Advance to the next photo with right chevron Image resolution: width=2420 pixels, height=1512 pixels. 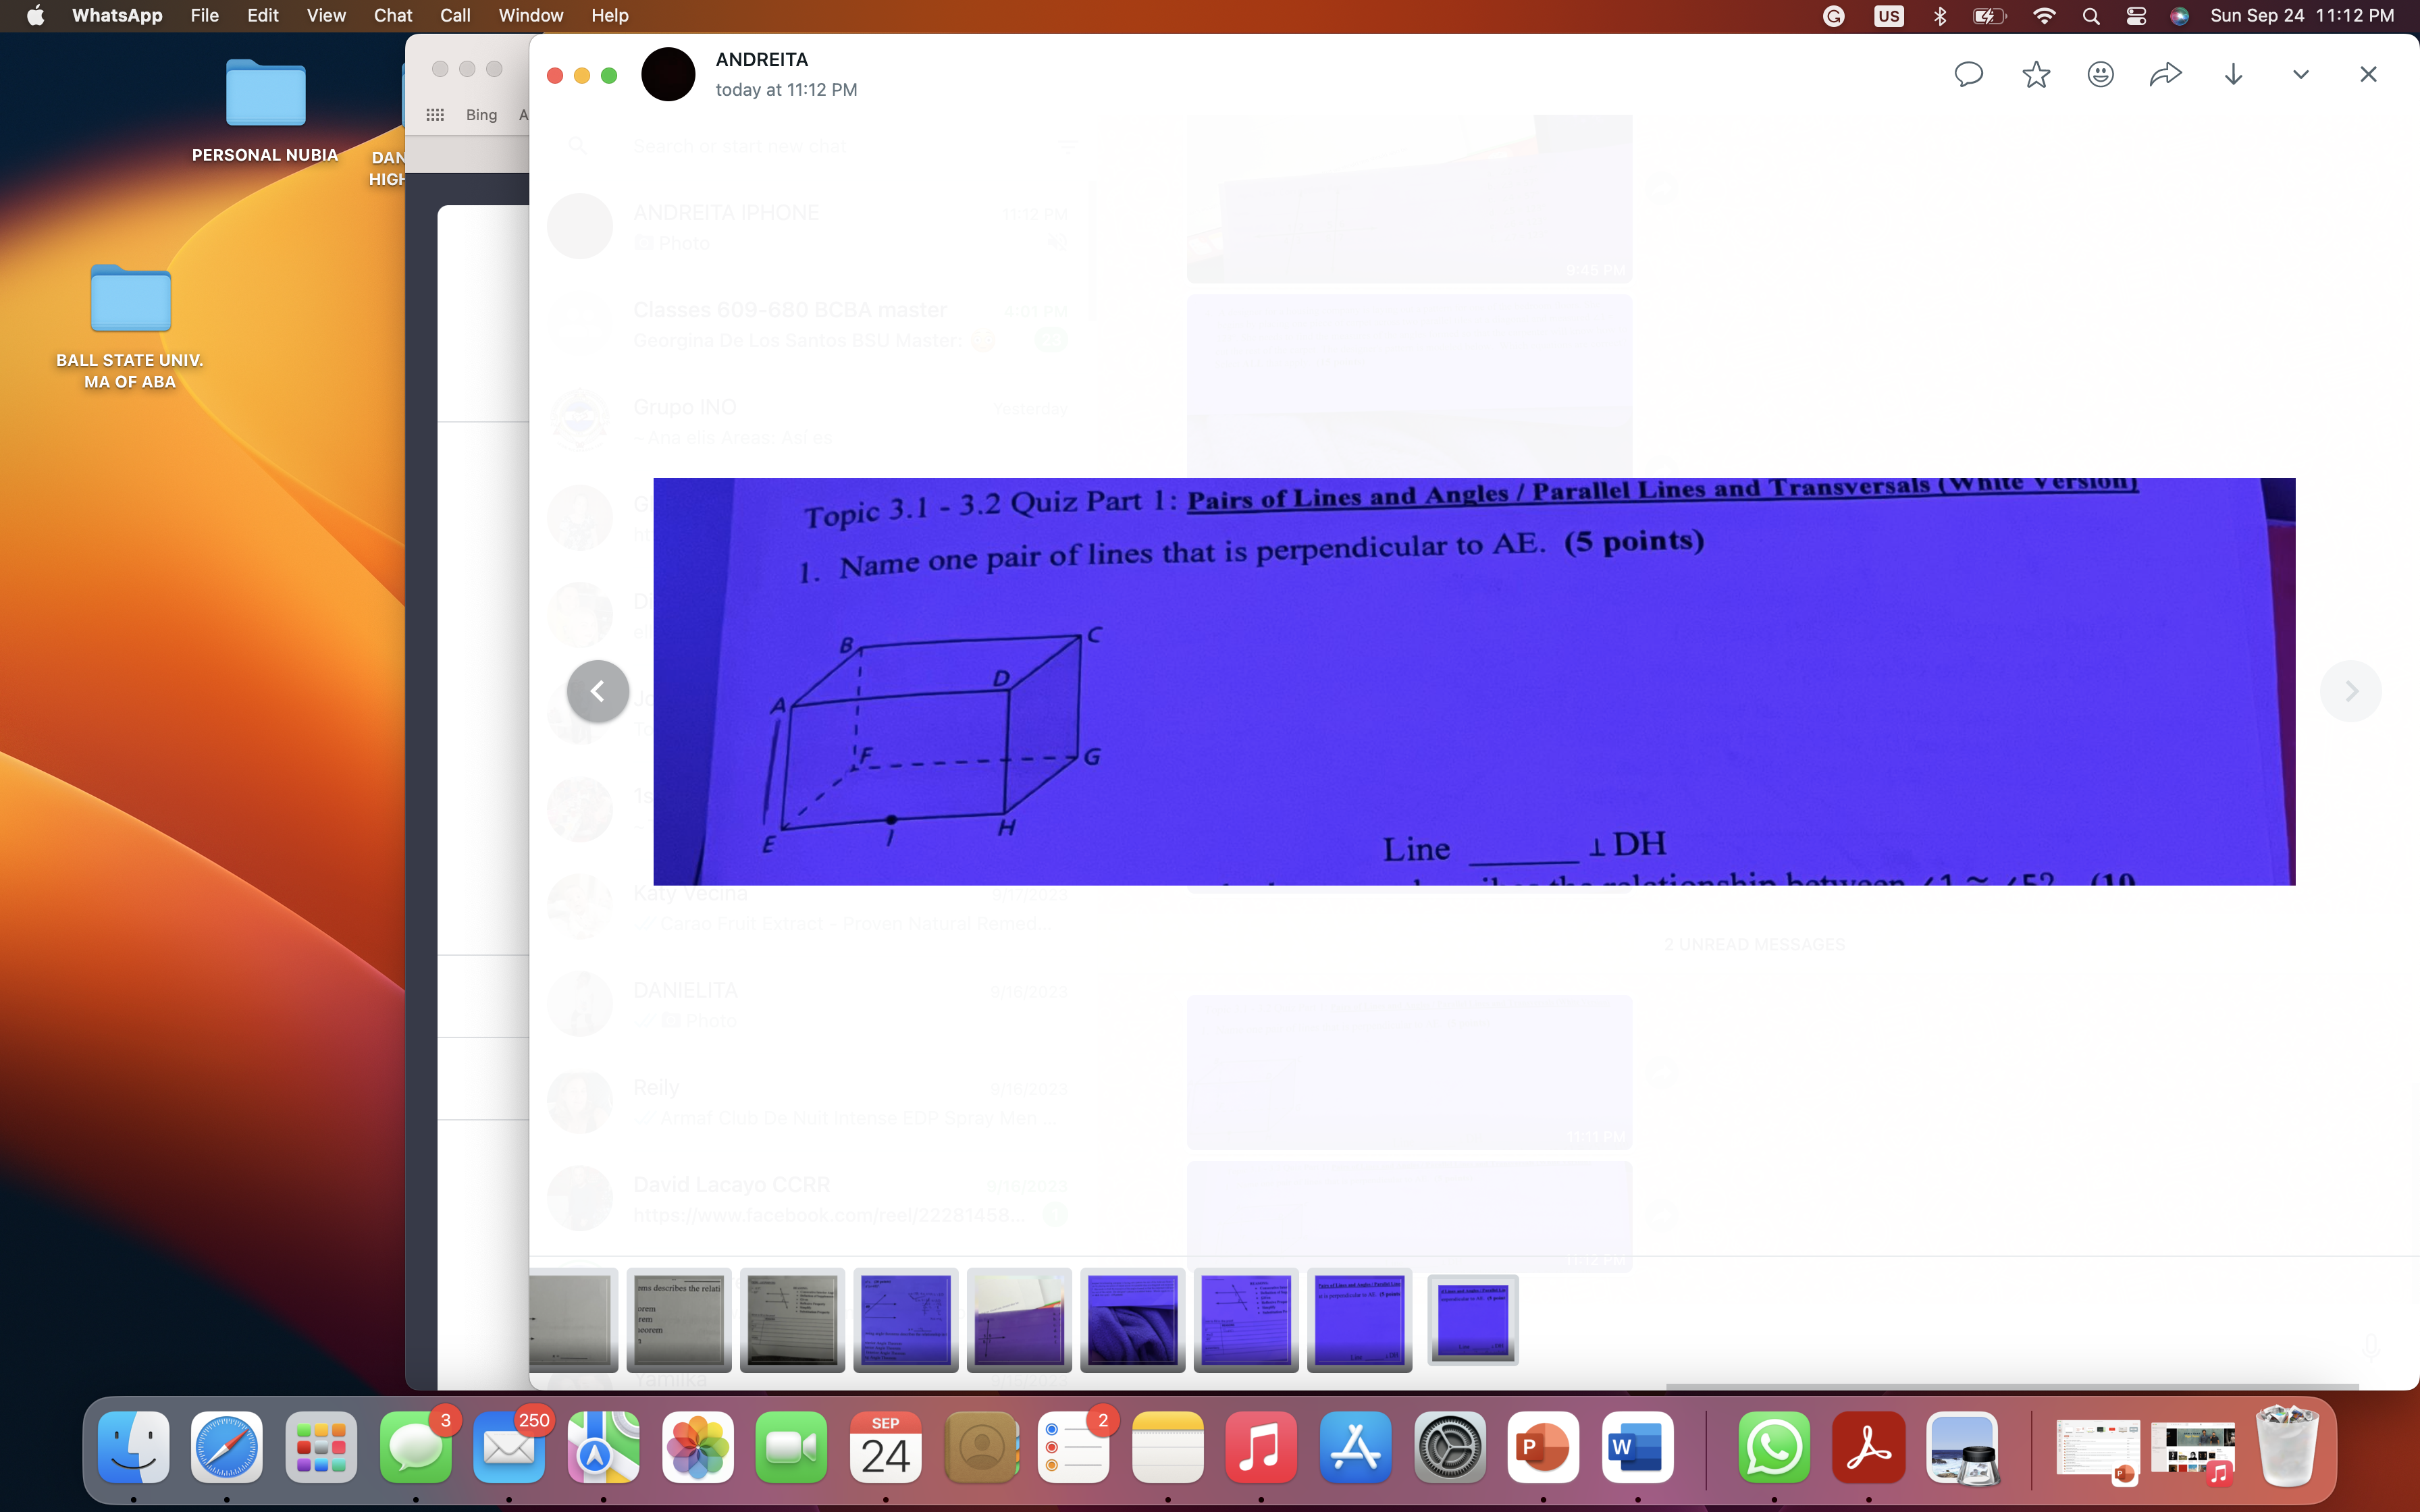[x=2351, y=690]
